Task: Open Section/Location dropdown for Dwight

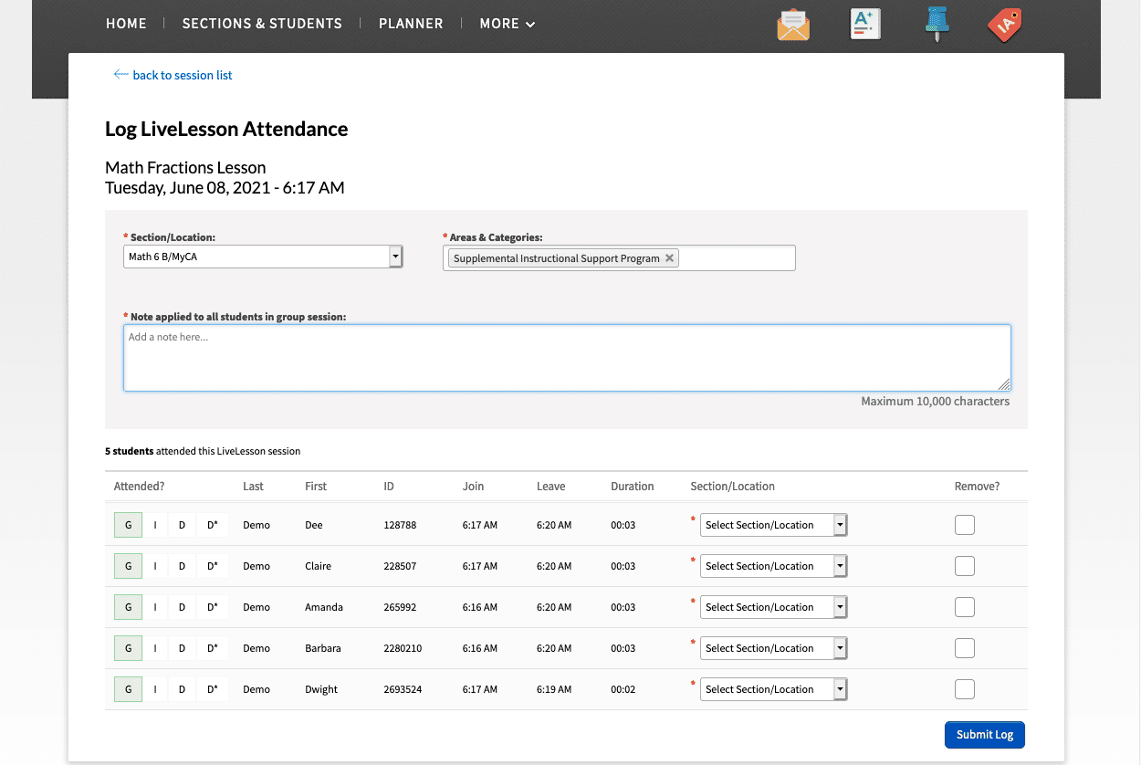Action: (774, 689)
